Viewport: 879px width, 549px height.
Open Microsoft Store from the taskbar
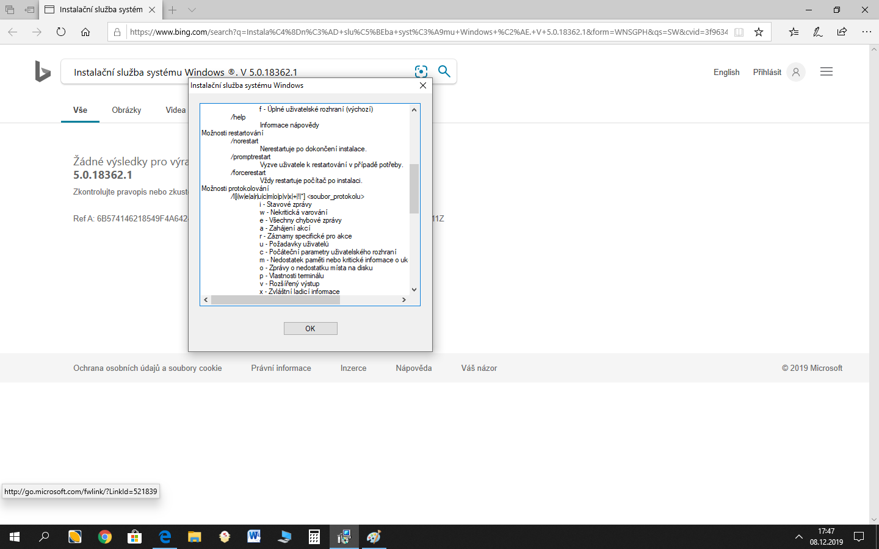tap(134, 537)
